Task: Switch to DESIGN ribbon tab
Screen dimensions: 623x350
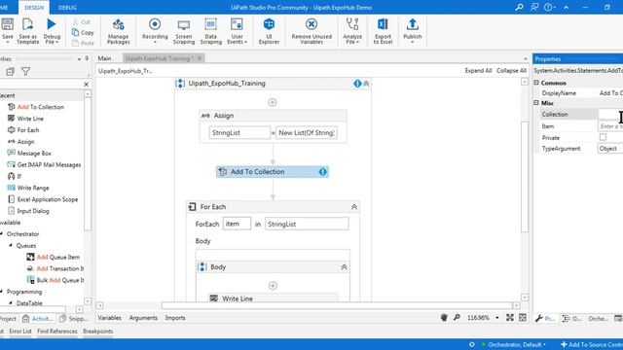Action: coord(34,8)
